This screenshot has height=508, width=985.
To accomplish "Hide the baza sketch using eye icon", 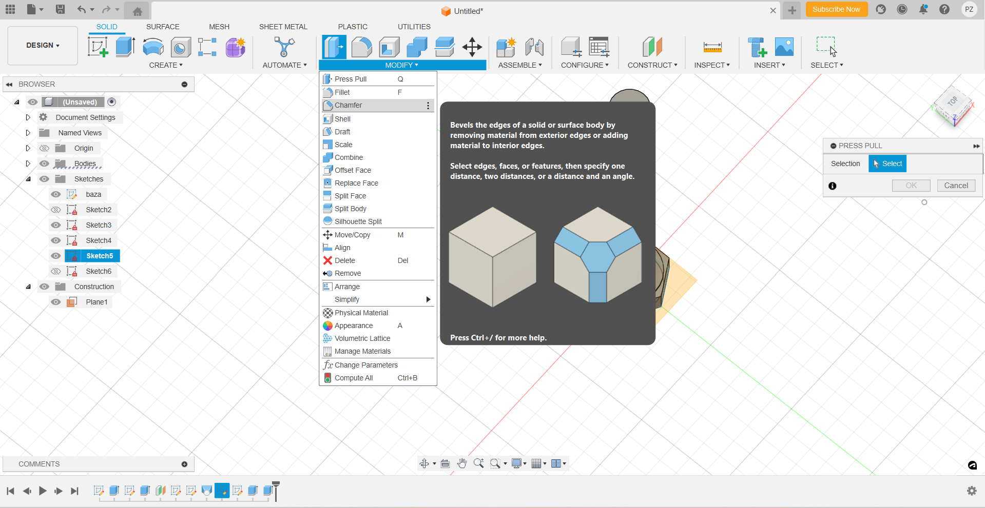I will pos(56,194).
